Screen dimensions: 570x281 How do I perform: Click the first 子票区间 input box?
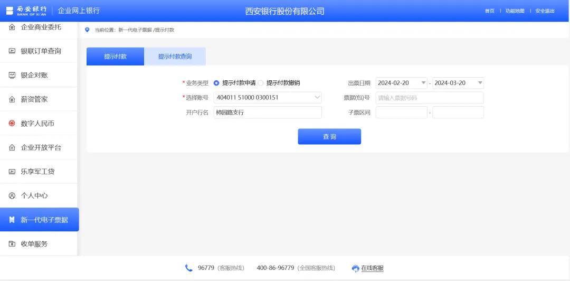pos(401,113)
